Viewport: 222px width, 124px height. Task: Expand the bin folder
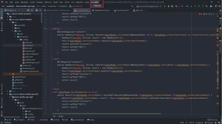point(13,28)
